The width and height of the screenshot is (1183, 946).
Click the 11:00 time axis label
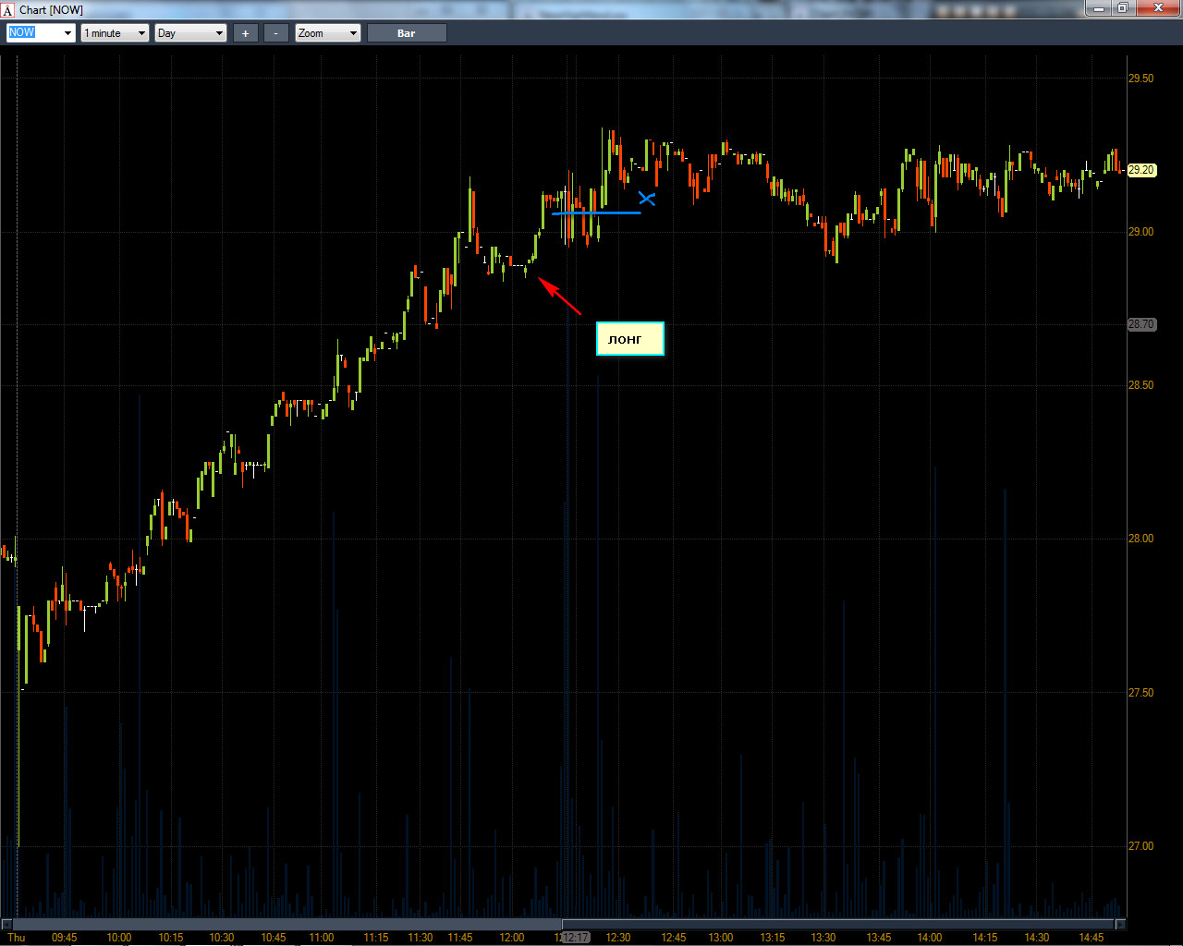click(322, 938)
